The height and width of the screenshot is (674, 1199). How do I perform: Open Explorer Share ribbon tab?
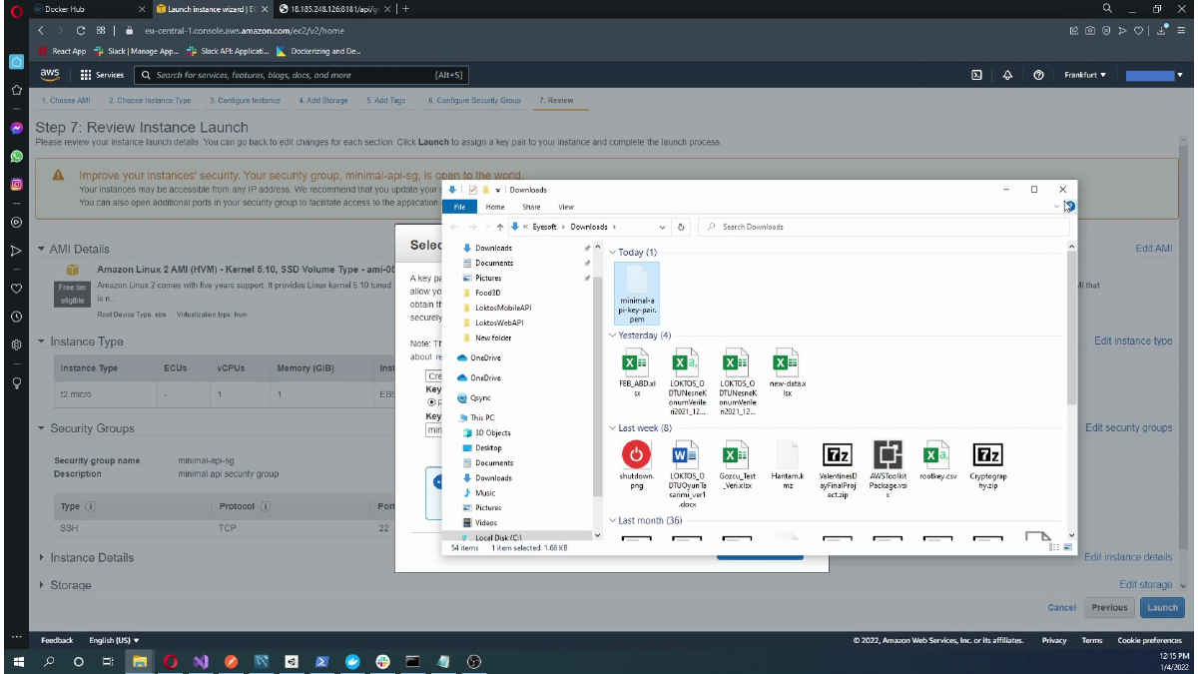[531, 207]
